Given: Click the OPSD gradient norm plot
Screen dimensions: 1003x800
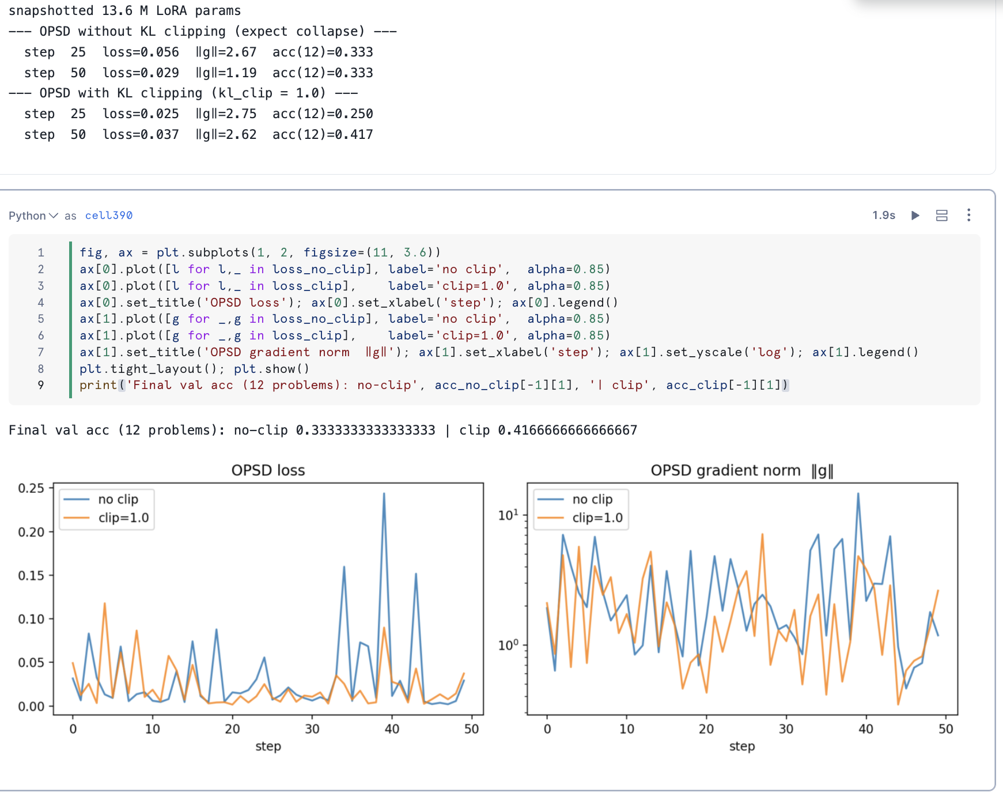Looking at the screenshot, I should (742, 599).
